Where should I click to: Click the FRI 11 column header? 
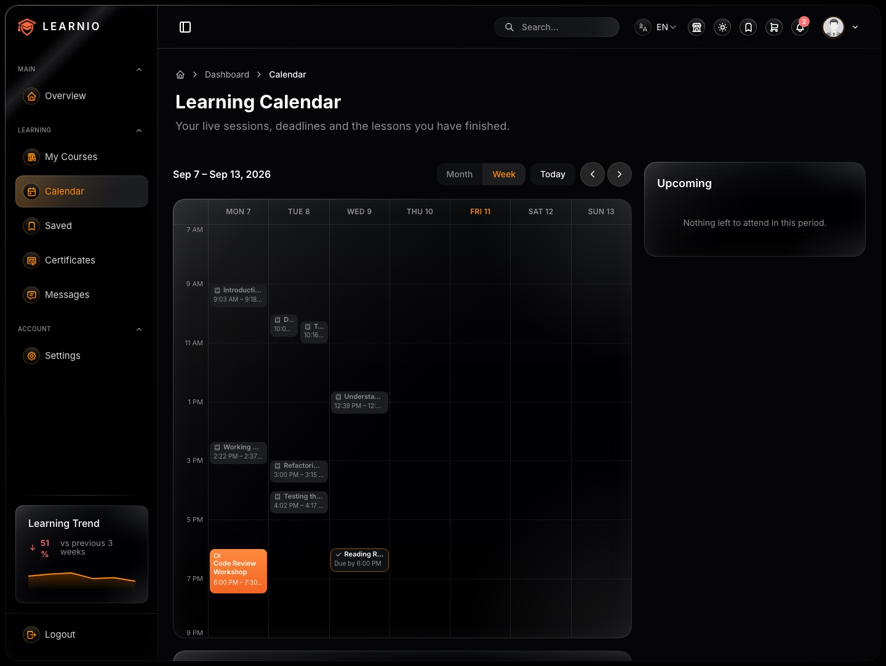[480, 212]
